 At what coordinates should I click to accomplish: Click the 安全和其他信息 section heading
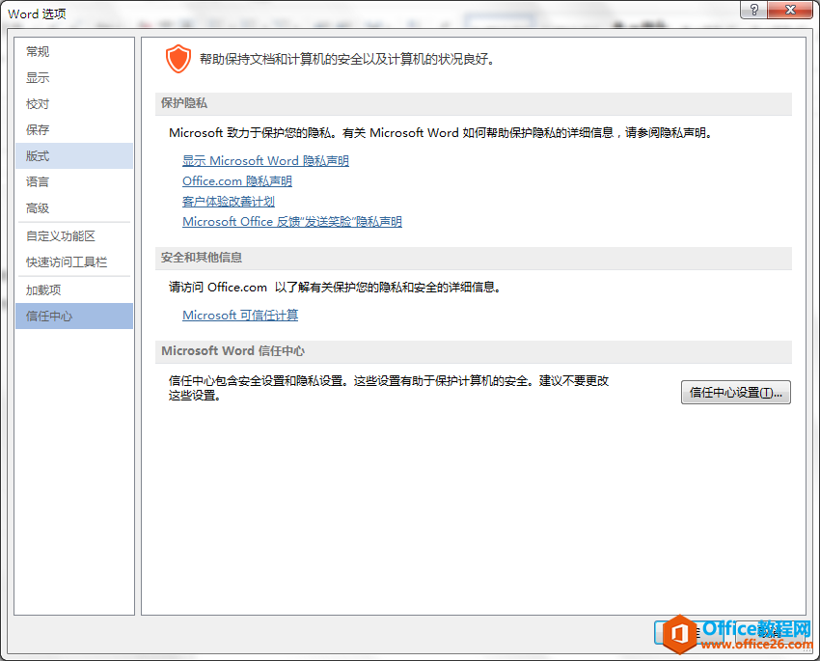(202, 258)
